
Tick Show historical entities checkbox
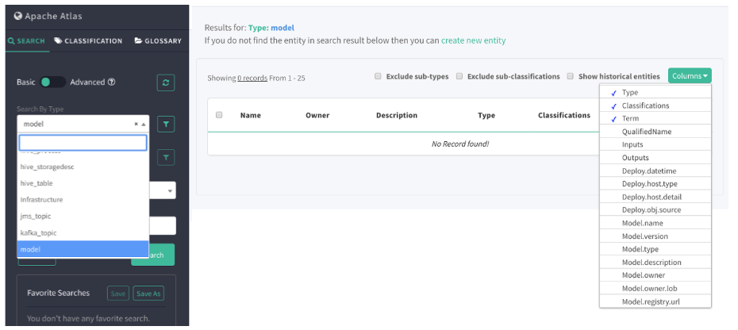(x=570, y=76)
